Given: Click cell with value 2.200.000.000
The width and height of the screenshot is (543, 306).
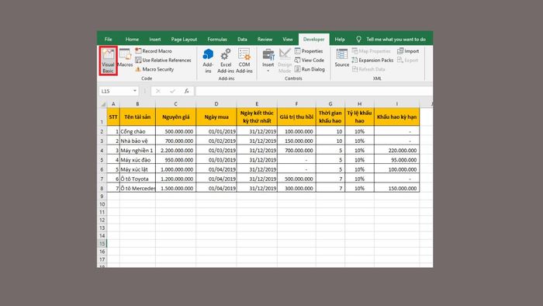Looking at the screenshot, I should click(175, 150).
